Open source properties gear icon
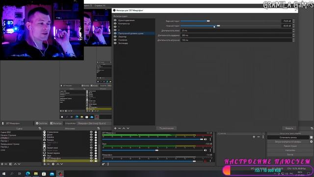Viewport: 314px width, 177px height. click(x=53, y=164)
